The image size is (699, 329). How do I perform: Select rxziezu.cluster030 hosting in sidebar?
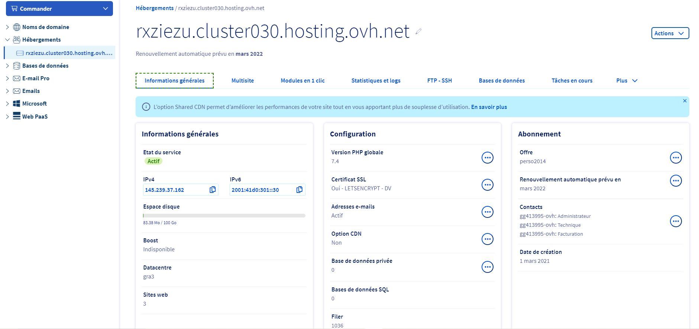coord(69,53)
